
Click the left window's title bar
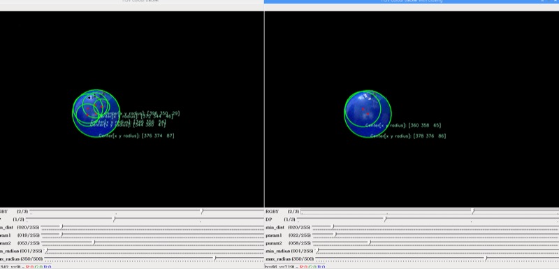click(x=132, y=1)
